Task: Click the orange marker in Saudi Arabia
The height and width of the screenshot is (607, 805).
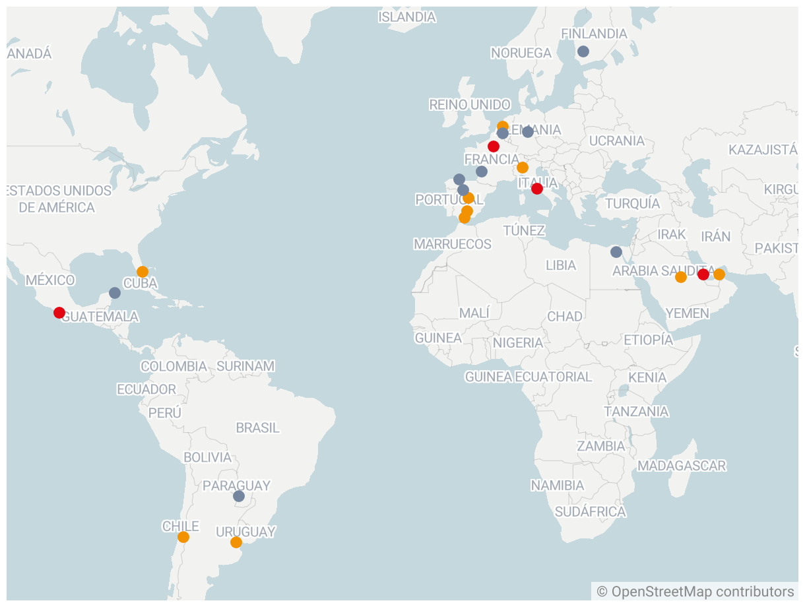Action: pos(681,277)
